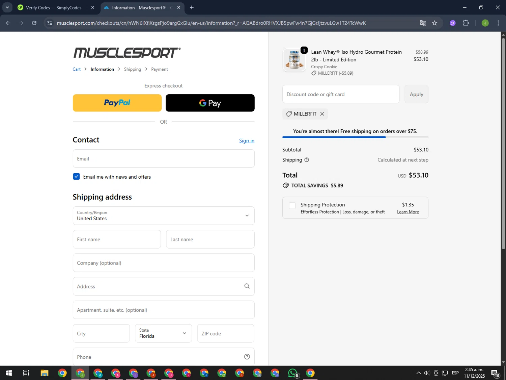
Task: Click the Musclesport logo
Action: click(127, 53)
